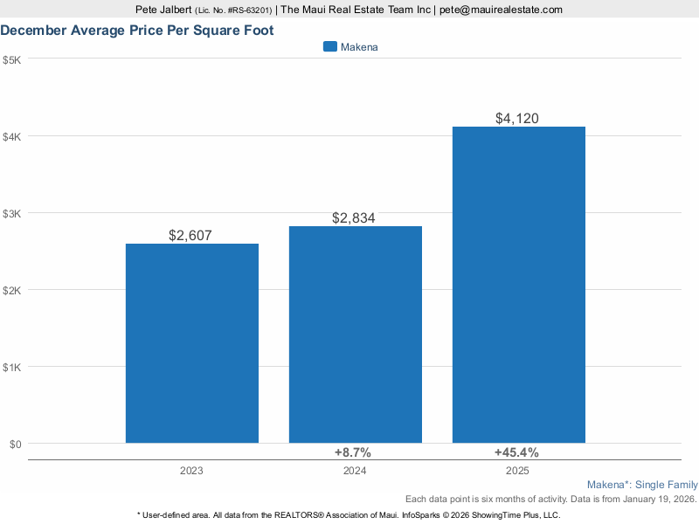Click the pete@mauirealestate.com email address
The image size is (699, 524).
click(501, 10)
